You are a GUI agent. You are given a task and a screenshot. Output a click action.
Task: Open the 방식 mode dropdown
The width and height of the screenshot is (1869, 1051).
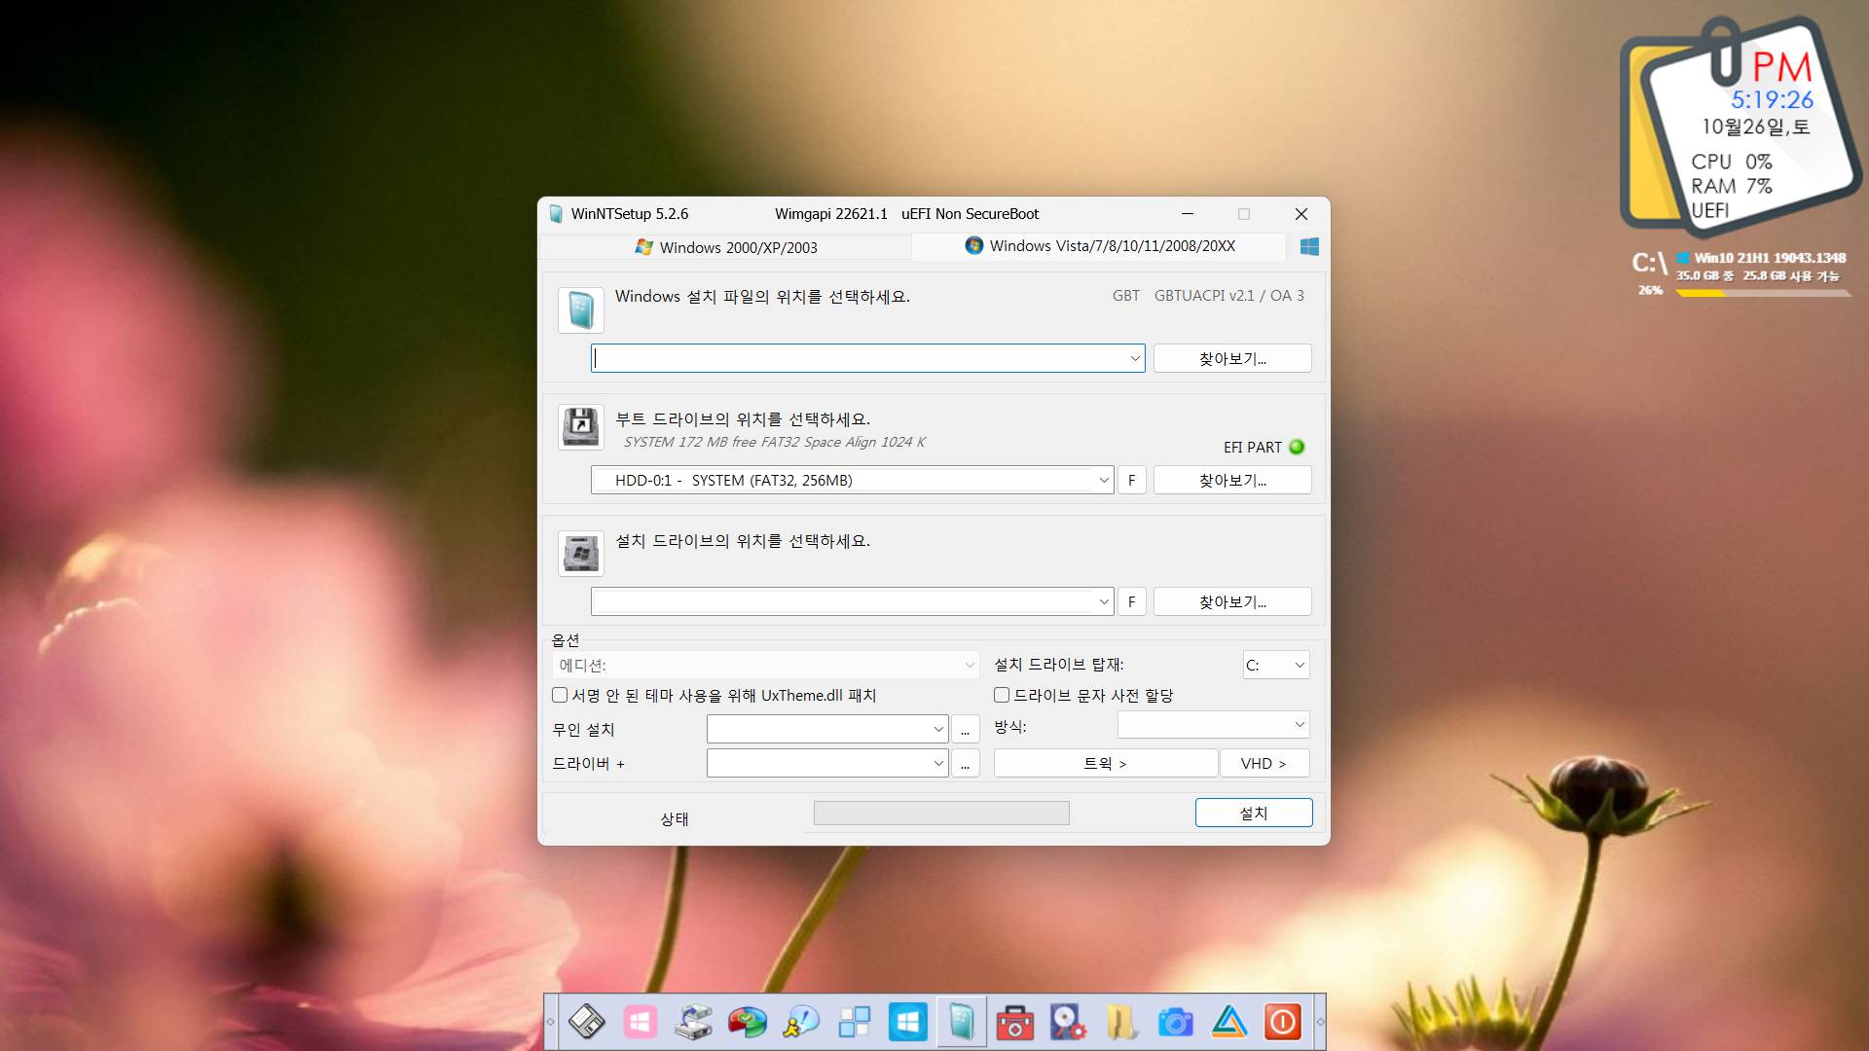pos(1214,725)
